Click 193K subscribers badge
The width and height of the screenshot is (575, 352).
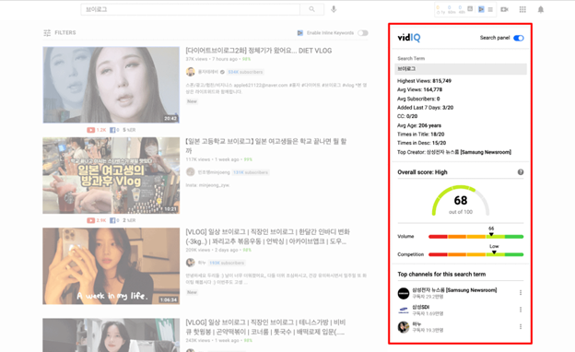pos(227,263)
